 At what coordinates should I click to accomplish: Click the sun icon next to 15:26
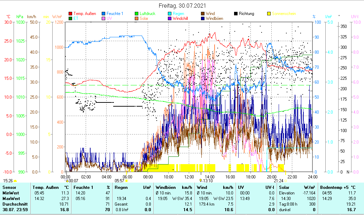tap(15, 181)
